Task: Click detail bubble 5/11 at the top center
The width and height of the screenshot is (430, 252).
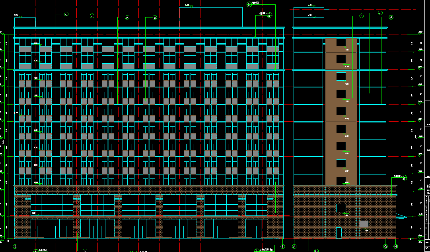Action: coord(249,4)
